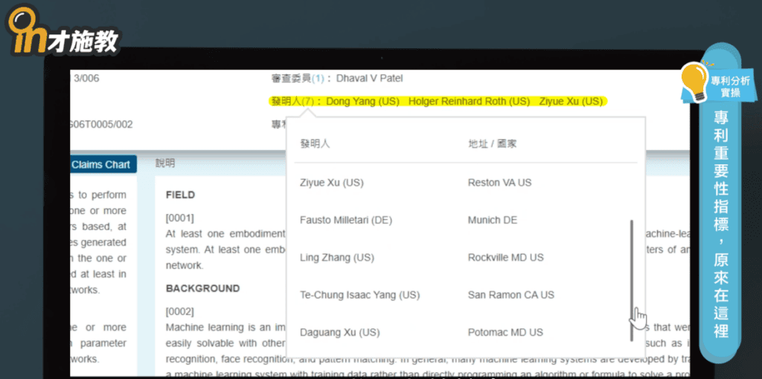Click the BACKGROUND section heading

pos(202,288)
